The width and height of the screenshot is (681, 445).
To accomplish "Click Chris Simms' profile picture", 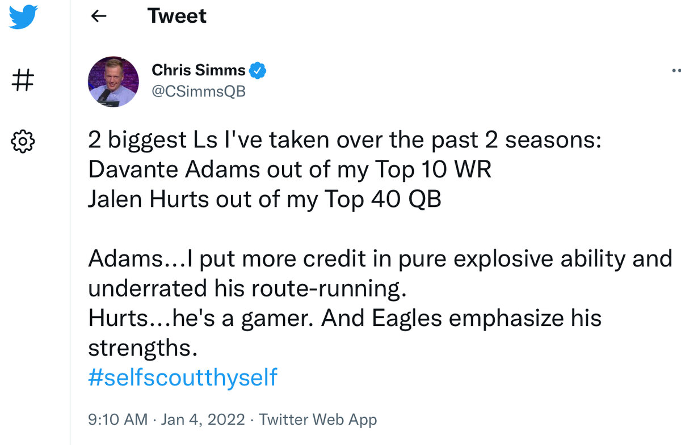I will coord(113,82).
